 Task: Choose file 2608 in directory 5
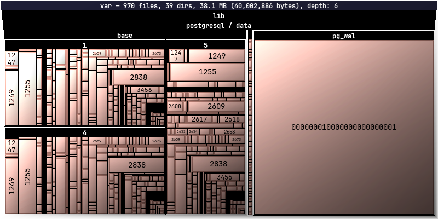[174, 106]
